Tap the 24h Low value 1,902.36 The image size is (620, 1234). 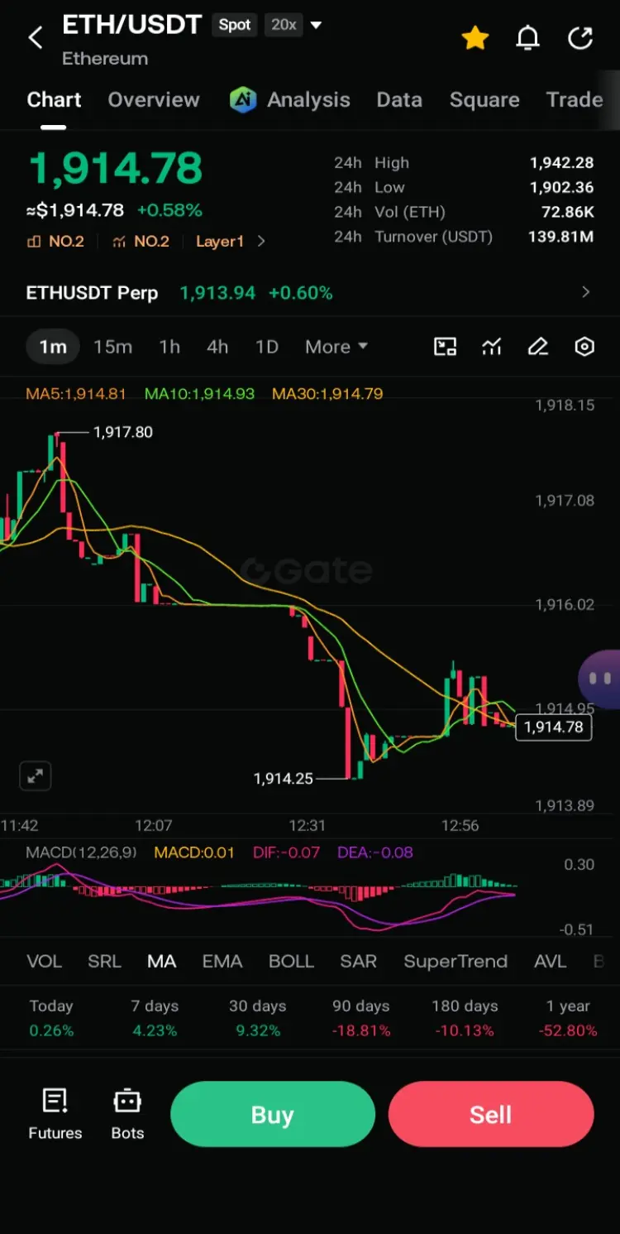pos(562,188)
